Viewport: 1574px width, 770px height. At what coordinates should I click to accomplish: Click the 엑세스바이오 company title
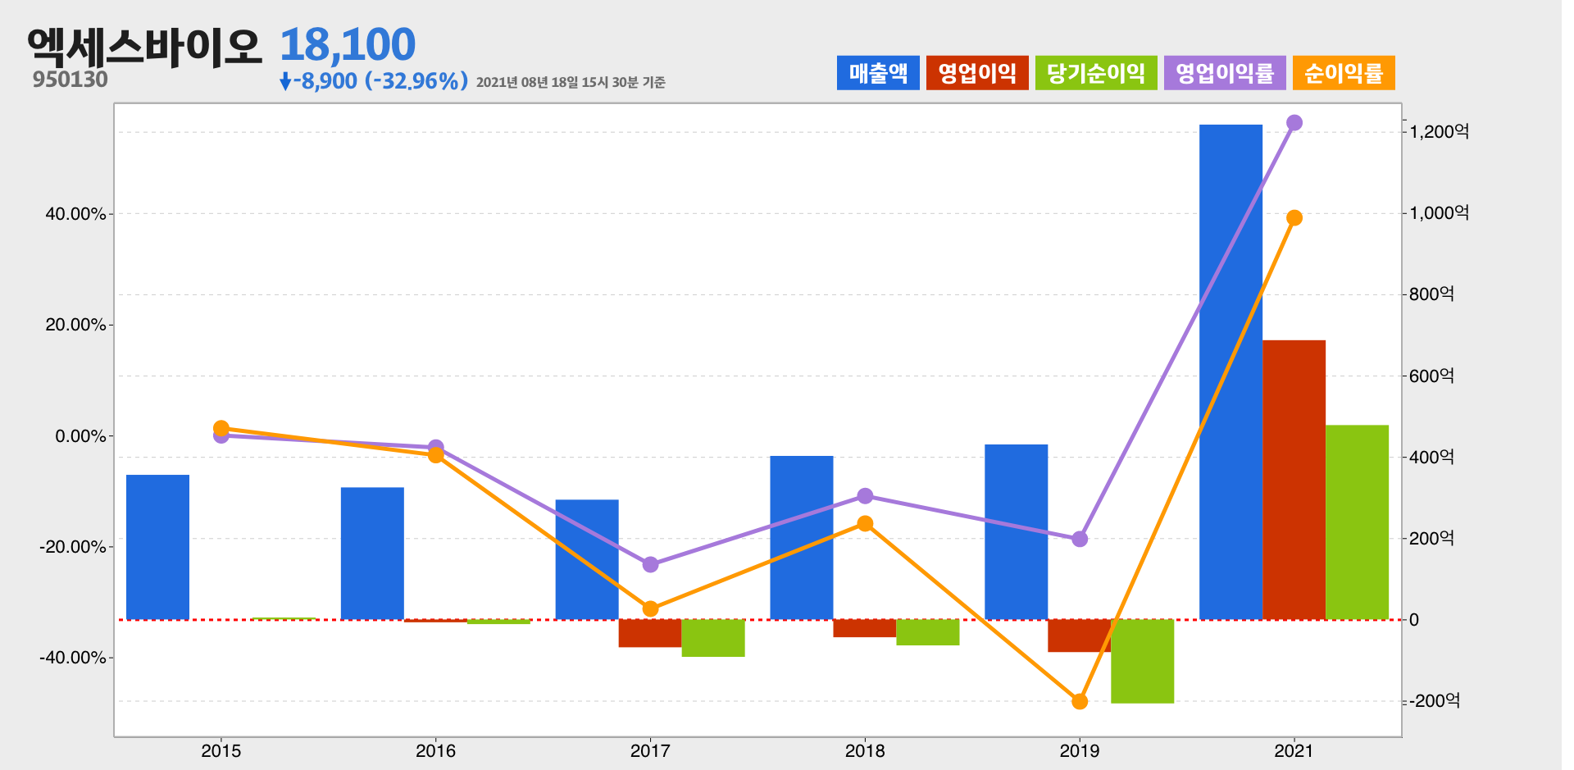click(x=144, y=46)
